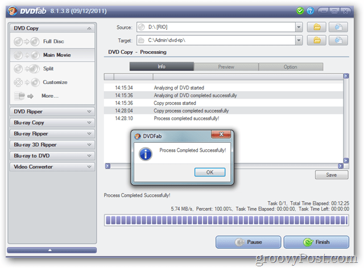Select log row 'Process completed successfully!'
Image resolution: width=364 pixels, height=268 pixels.
click(x=224, y=118)
